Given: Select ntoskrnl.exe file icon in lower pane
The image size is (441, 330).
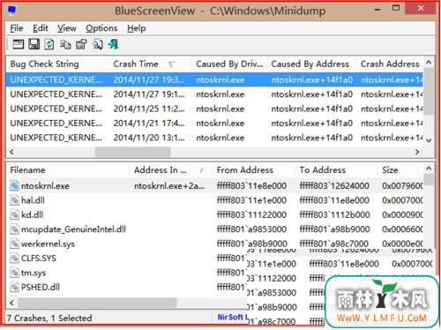Looking at the screenshot, I should coord(14,185).
